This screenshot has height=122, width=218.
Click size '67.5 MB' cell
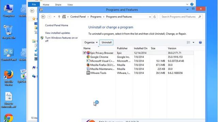coord(160,65)
